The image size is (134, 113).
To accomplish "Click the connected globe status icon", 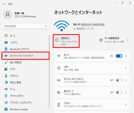I will (x=75, y=29).
